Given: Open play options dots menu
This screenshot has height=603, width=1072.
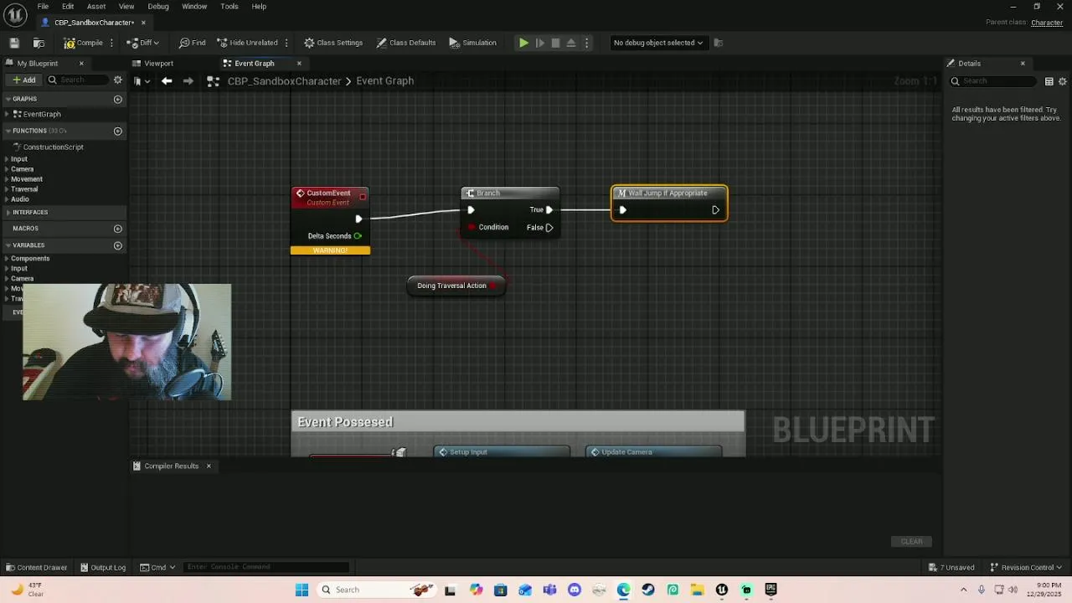Looking at the screenshot, I should 586,43.
